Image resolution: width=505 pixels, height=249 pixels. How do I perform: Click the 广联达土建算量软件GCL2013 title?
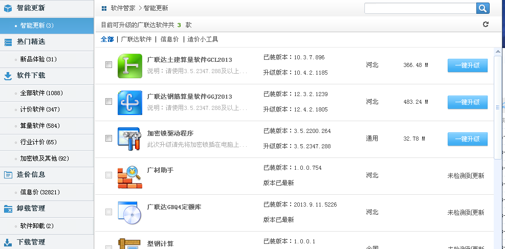point(189,60)
